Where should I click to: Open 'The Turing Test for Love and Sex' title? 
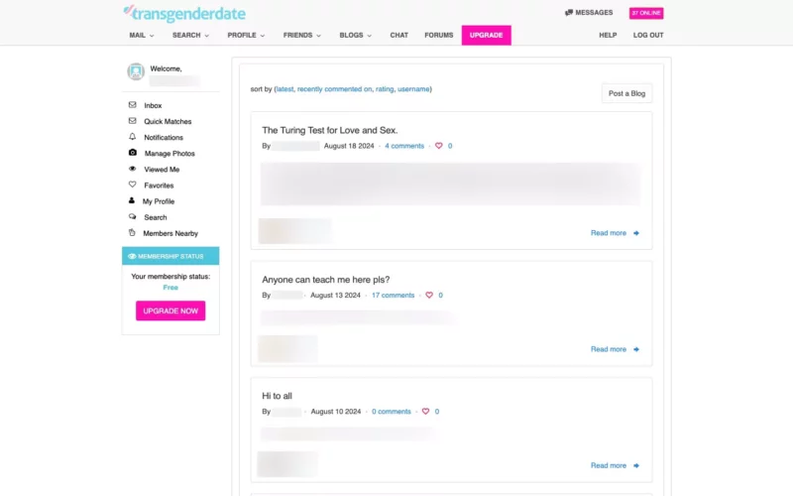click(x=330, y=130)
